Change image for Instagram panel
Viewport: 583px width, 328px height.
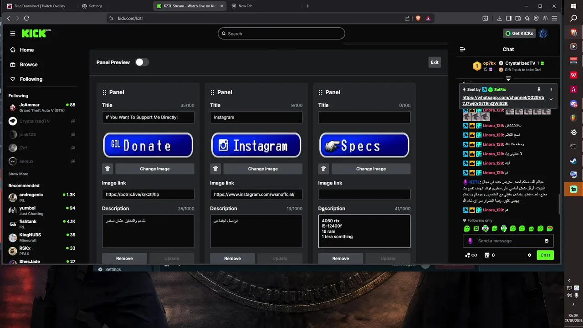pos(263,169)
